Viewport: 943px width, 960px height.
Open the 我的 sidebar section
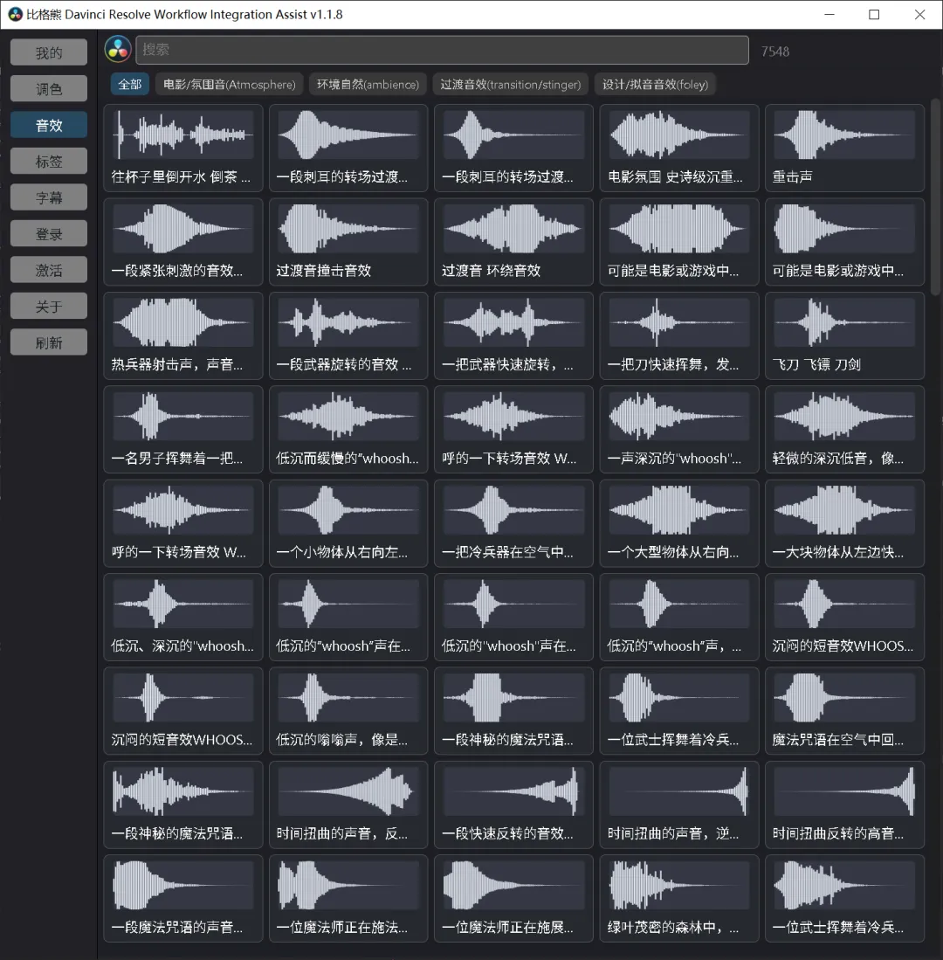point(49,52)
